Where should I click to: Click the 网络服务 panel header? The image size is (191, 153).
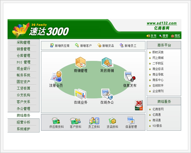click(164, 101)
